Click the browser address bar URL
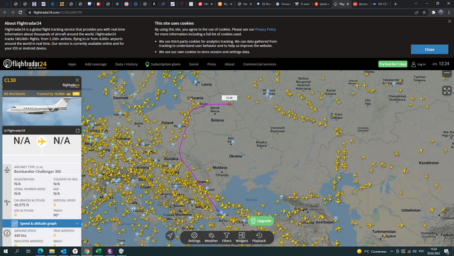This screenshot has width=454, height=256. 57,12
